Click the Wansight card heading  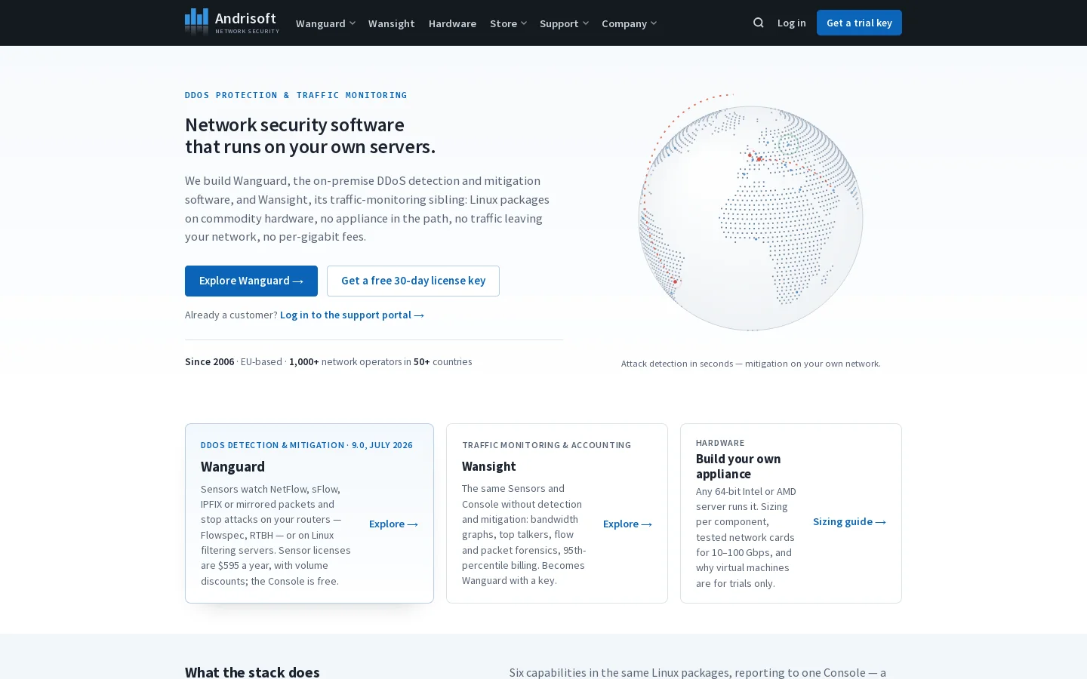pyautogui.click(x=489, y=466)
